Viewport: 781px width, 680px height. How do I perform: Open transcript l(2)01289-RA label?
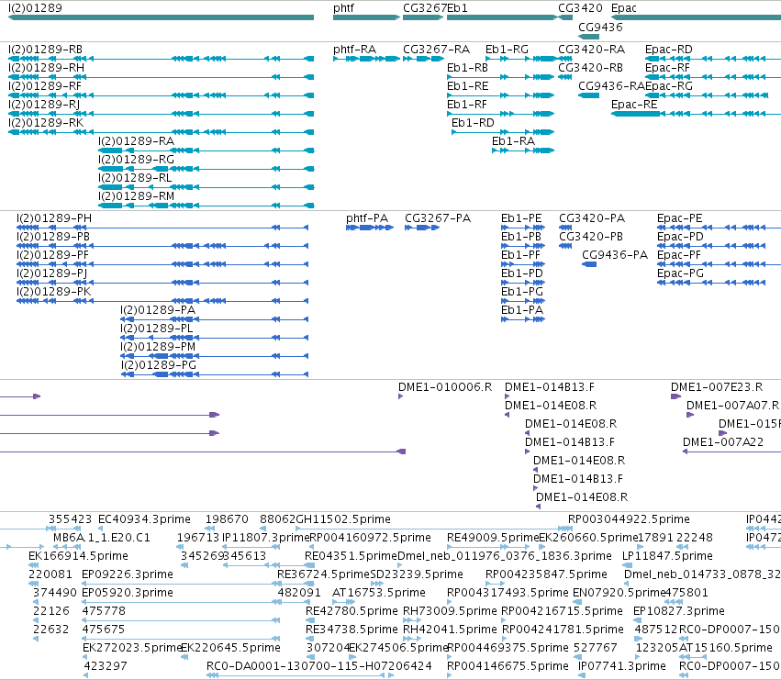point(136,141)
